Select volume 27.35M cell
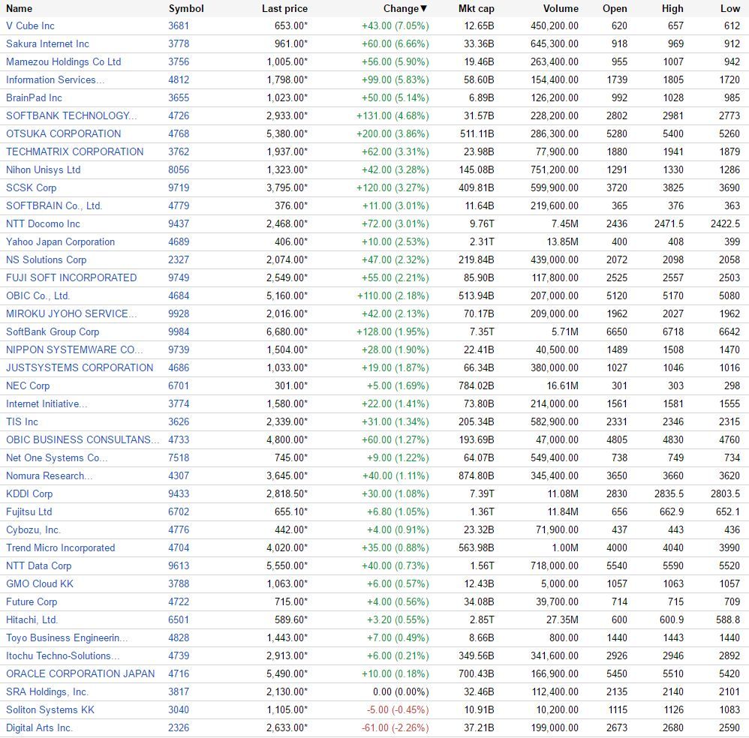Image resolution: width=749 pixels, height=738 pixels. [562, 620]
